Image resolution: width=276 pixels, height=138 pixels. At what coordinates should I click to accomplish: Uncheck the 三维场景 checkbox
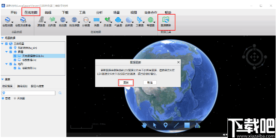coord(6,44)
